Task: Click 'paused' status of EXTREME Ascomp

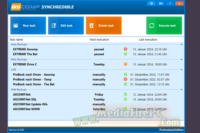Action: tap(99, 49)
